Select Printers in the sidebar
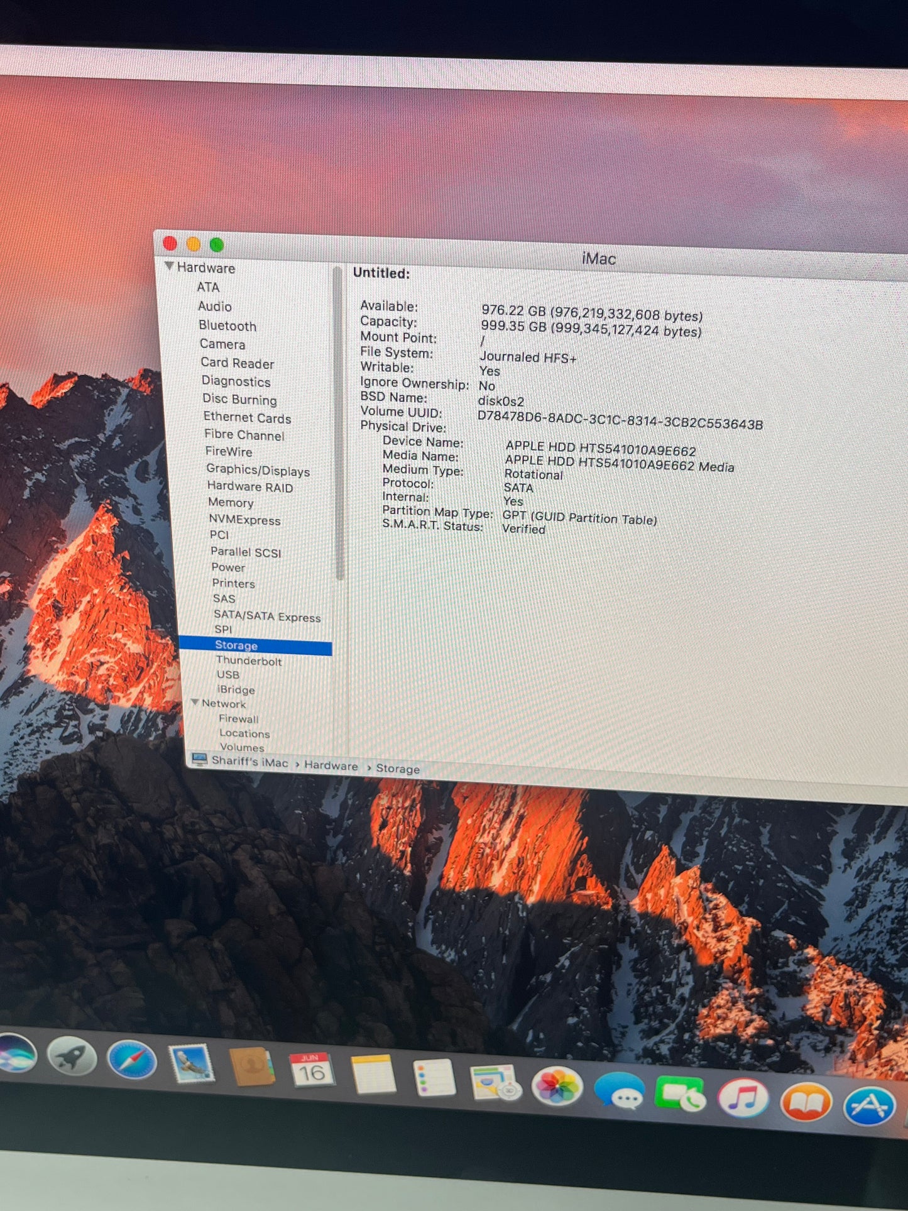 (234, 583)
